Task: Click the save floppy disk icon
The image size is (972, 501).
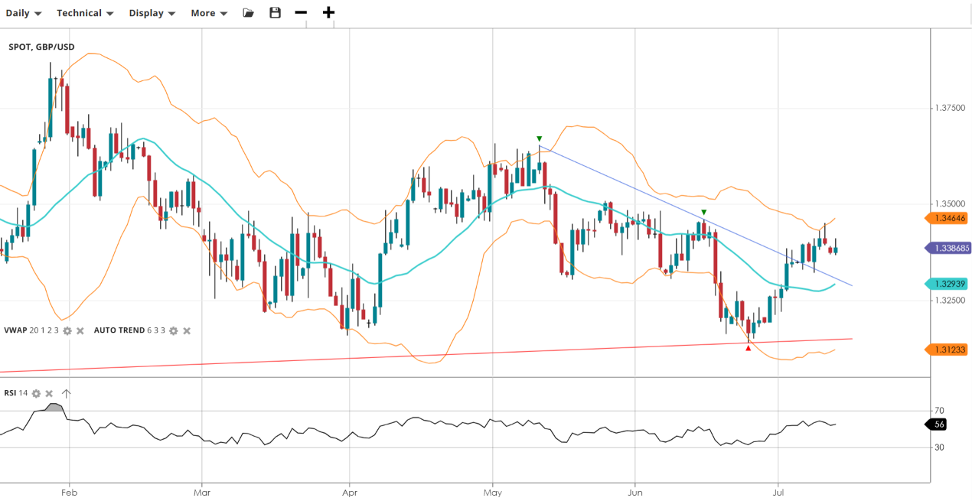Action: 276,13
